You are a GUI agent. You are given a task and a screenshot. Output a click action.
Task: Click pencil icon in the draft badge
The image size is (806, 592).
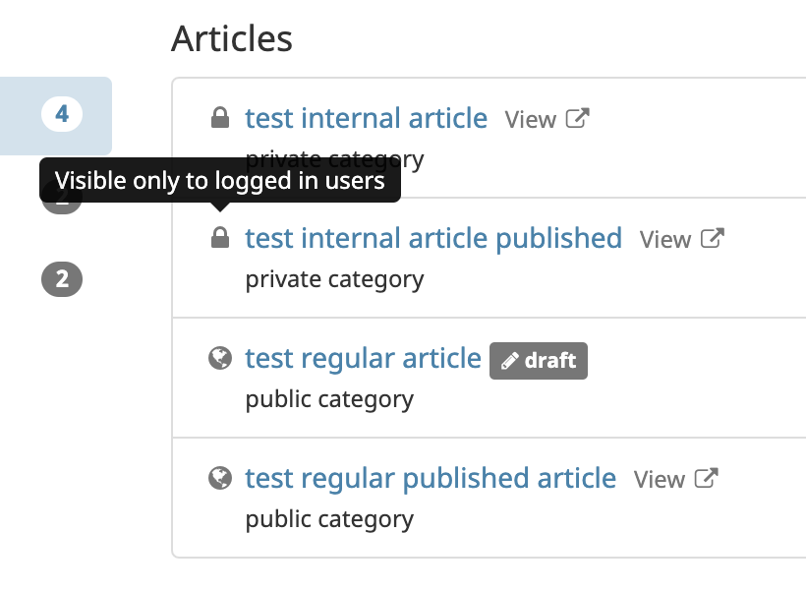pyautogui.click(x=509, y=361)
